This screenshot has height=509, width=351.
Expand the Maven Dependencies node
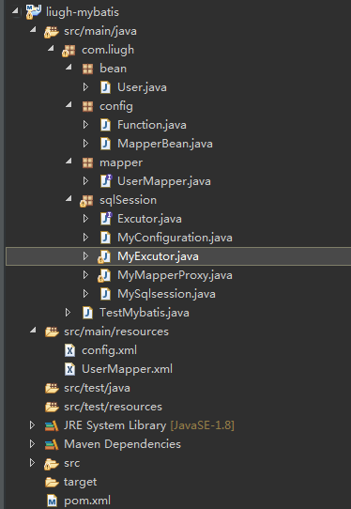32,444
